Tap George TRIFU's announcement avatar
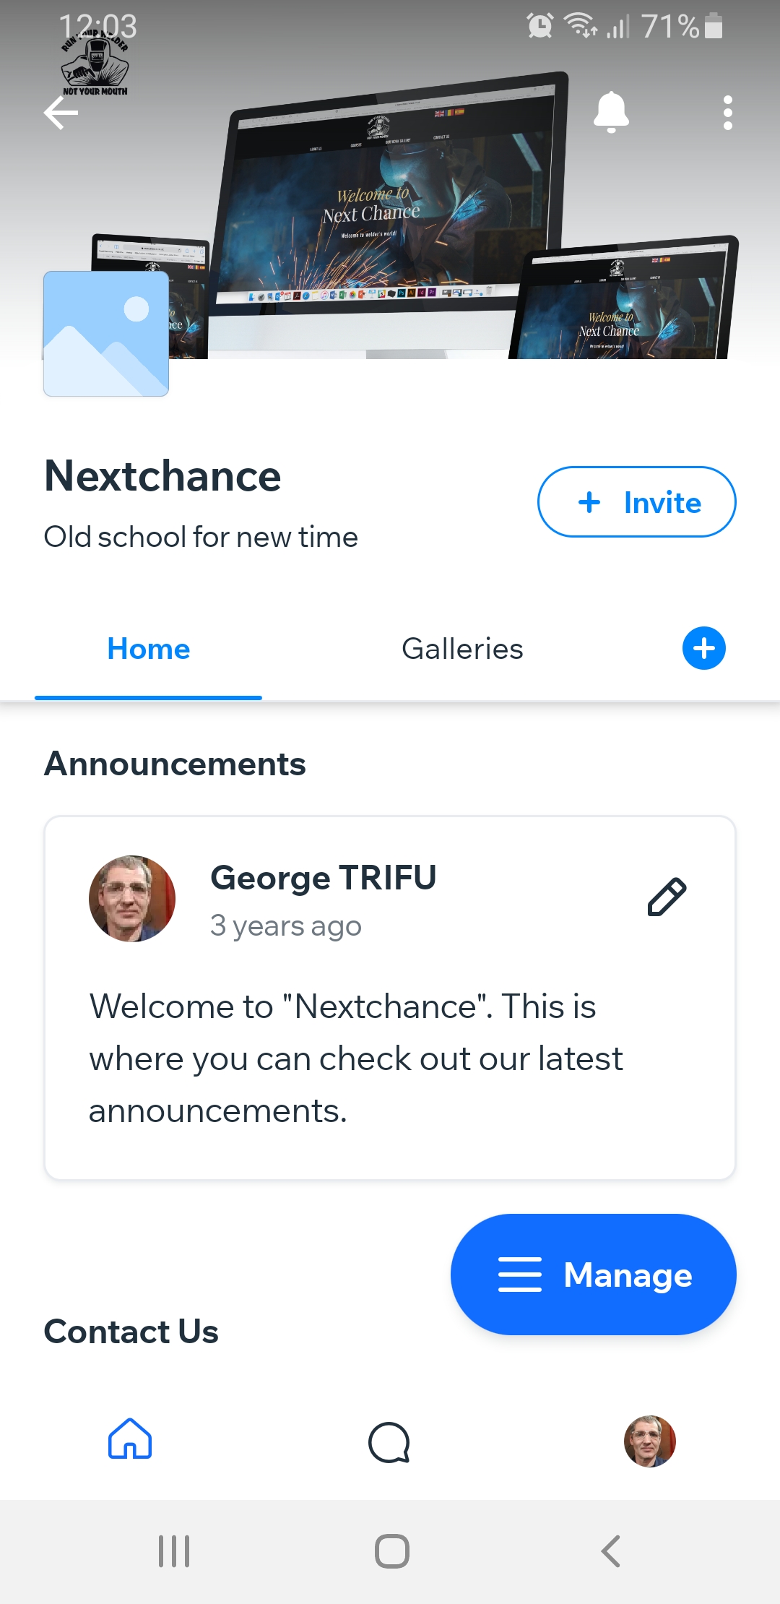The width and height of the screenshot is (780, 1604). point(132,899)
